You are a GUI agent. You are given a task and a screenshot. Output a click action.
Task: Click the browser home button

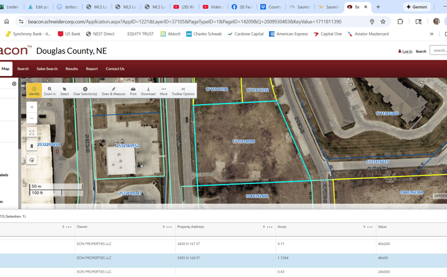point(7,22)
